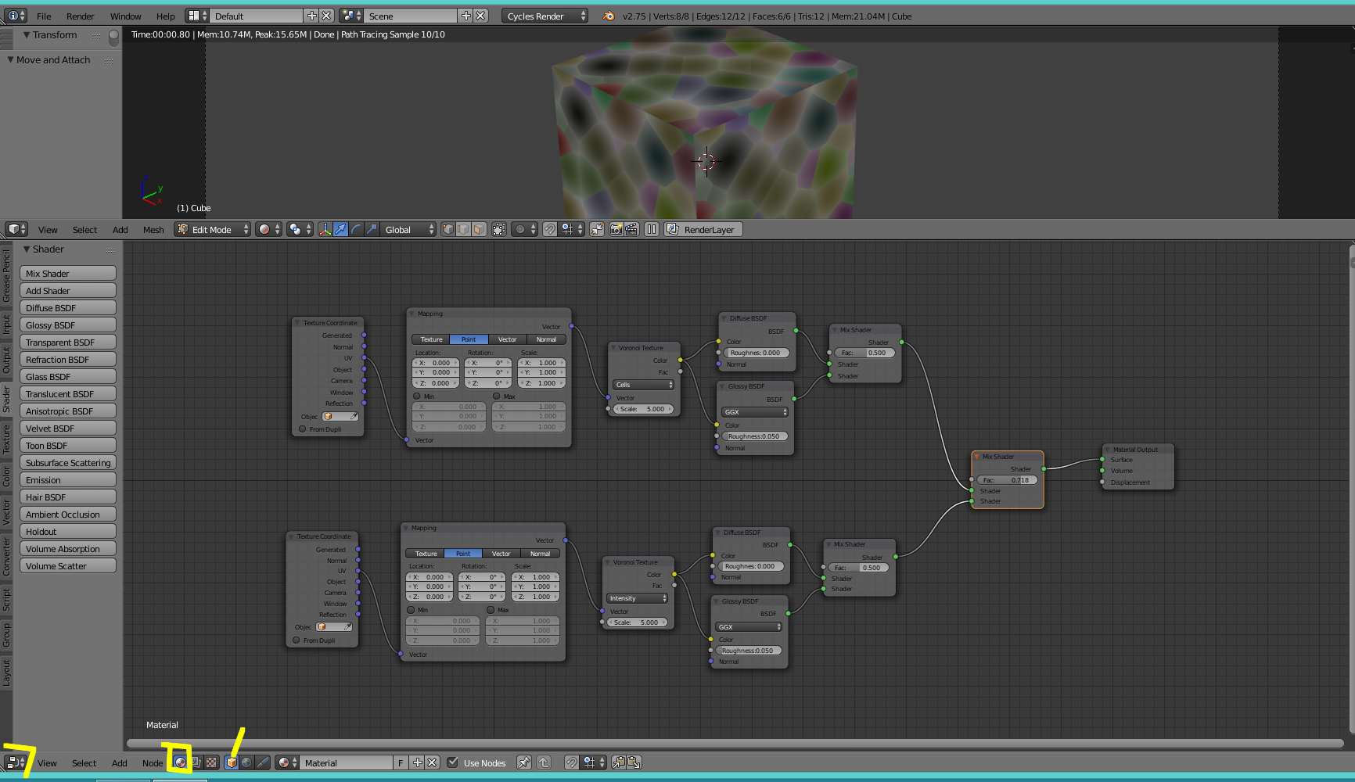
Task: Toggle From Dupli in upper Texture Coordinate node
Action: tap(303, 429)
